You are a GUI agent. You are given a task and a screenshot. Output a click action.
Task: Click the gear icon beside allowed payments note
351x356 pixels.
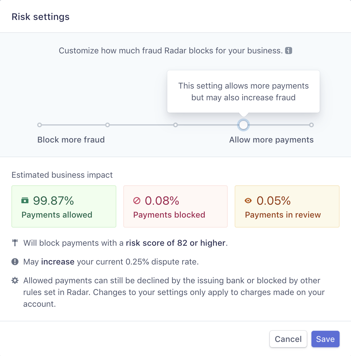(x=15, y=280)
